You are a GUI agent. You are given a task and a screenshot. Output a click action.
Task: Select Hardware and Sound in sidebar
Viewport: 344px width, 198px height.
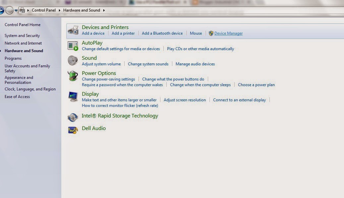tap(24, 51)
